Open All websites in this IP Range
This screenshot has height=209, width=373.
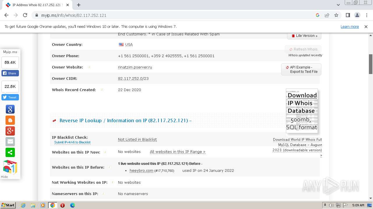click(177, 152)
